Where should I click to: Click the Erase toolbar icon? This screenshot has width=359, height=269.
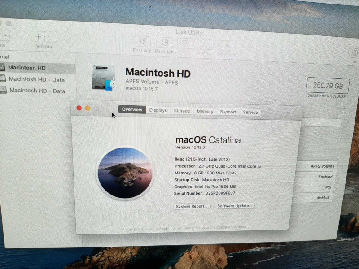pos(185,44)
